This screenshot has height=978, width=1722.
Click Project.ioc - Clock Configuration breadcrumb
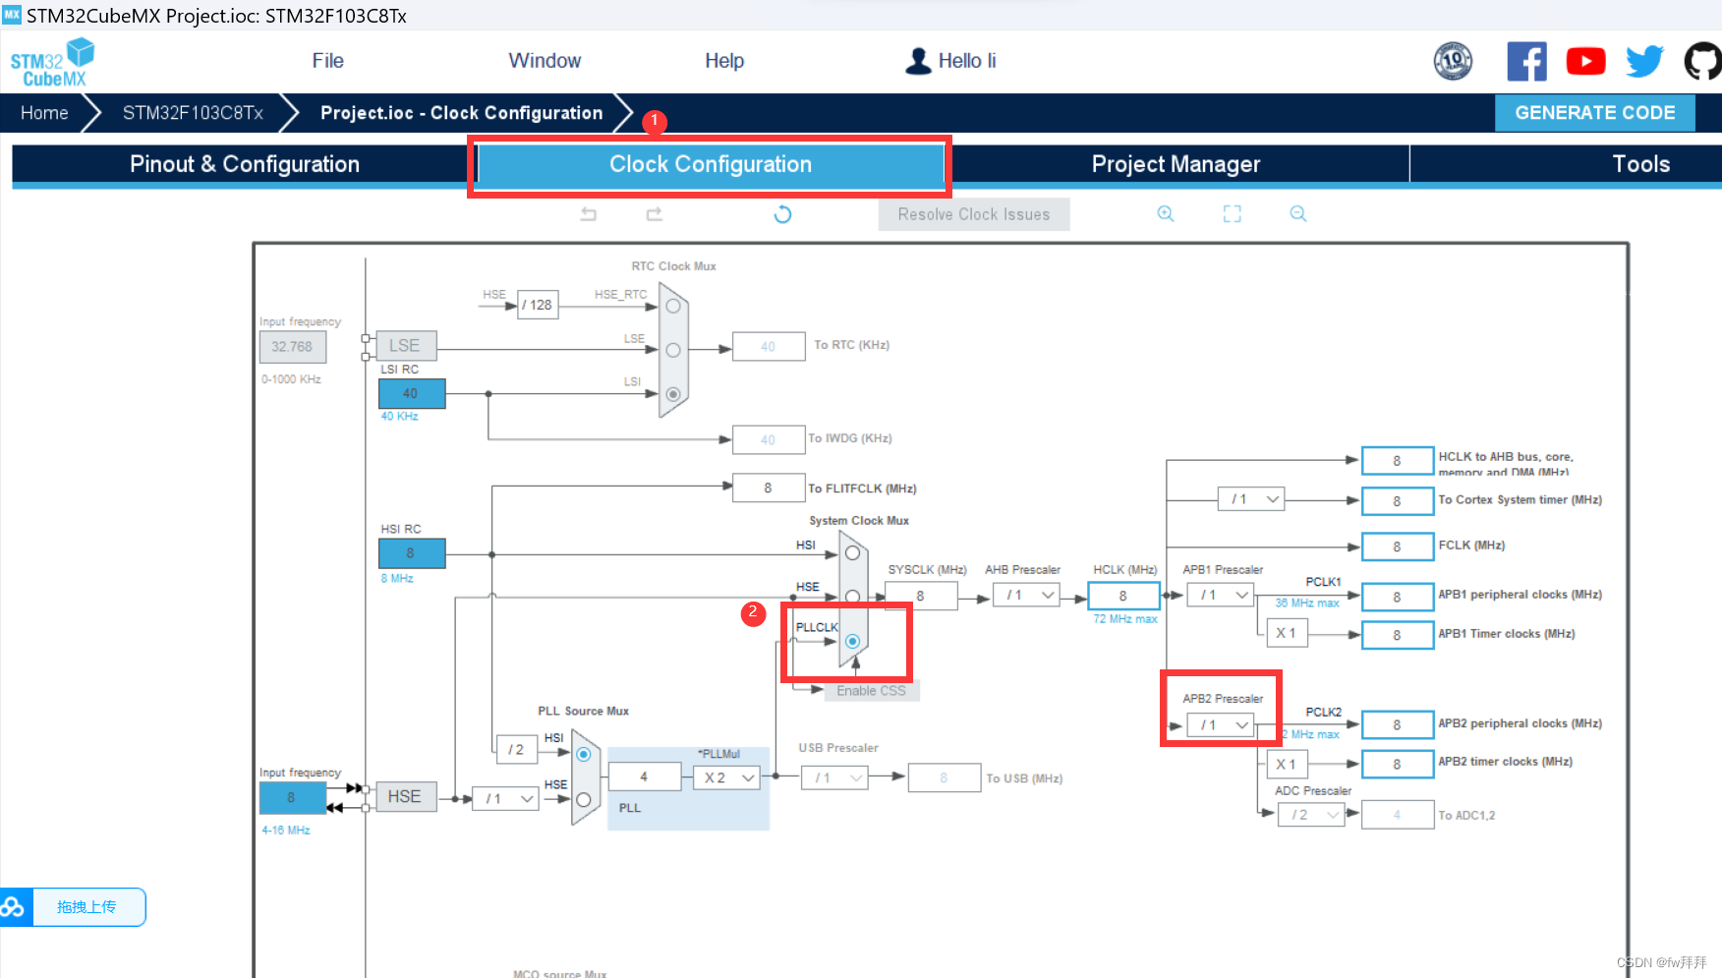point(462,113)
